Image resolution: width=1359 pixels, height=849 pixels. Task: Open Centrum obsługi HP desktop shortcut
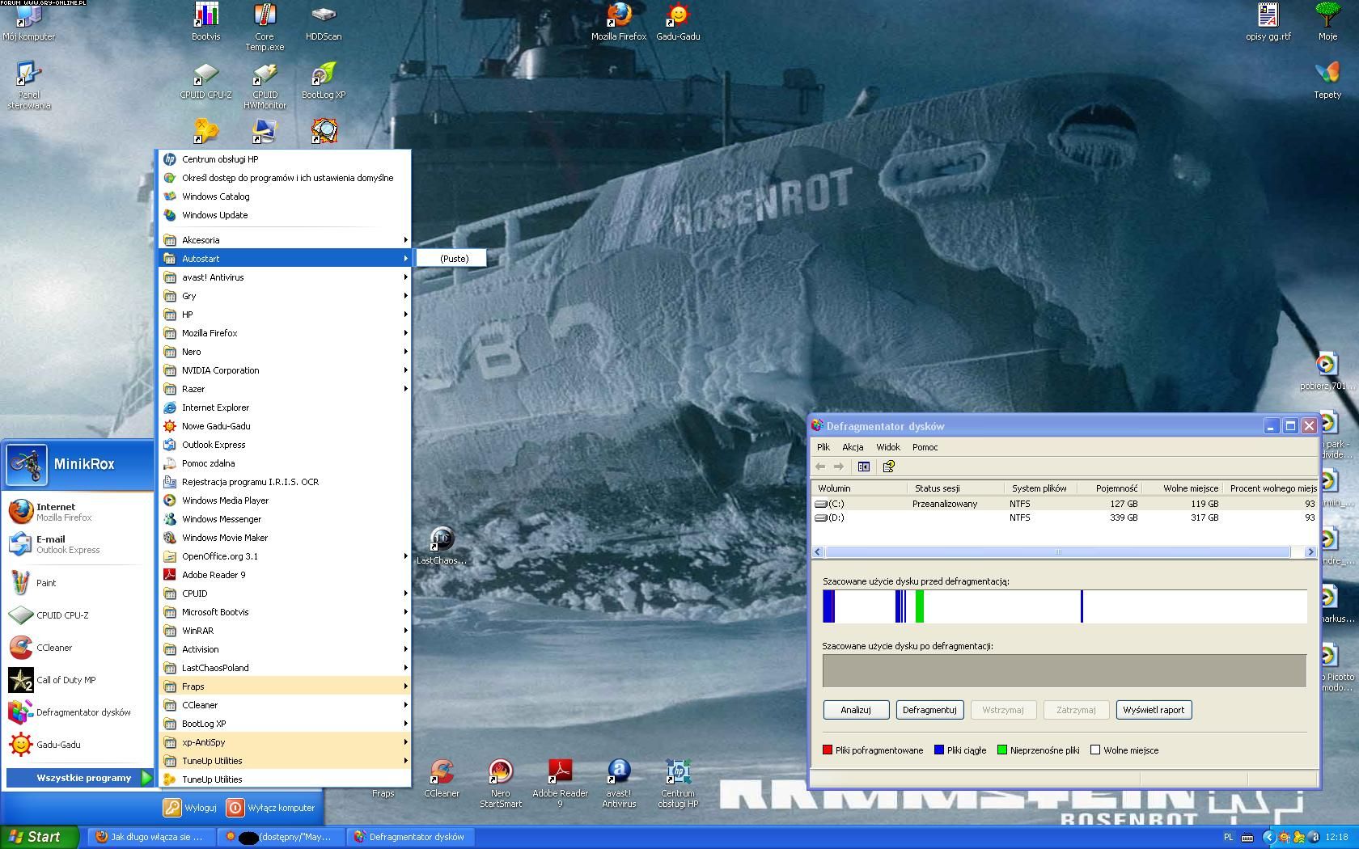[678, 784]
